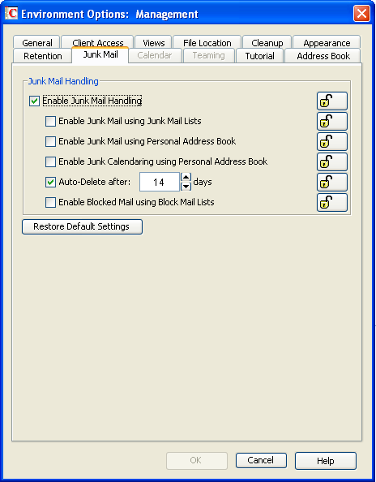
Task: Click lock icon for Blocked Mail option
Action: [x=331, y=202]
